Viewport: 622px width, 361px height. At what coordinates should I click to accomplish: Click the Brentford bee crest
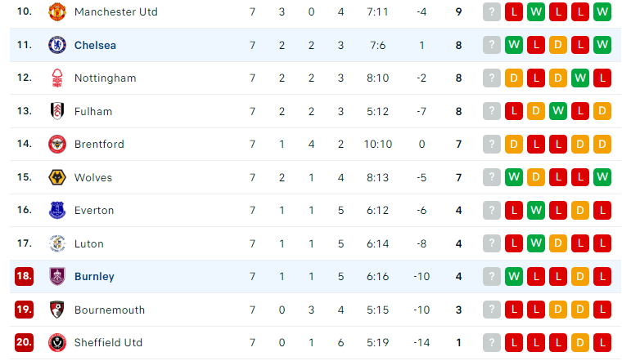point(57,144)
